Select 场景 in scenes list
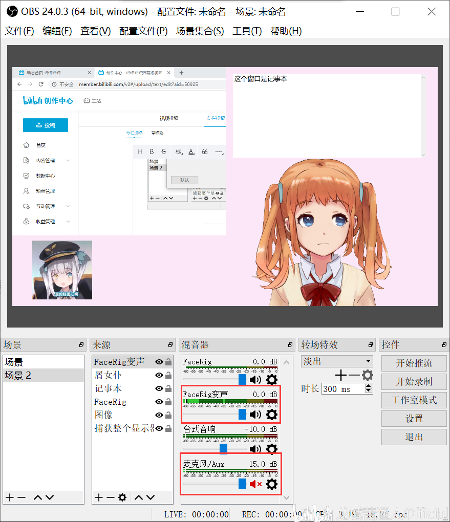 (x=44, y=362)
